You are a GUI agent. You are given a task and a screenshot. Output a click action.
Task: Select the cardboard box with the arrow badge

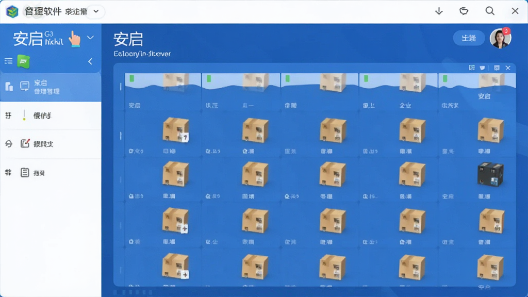click(x=175, y=220)
